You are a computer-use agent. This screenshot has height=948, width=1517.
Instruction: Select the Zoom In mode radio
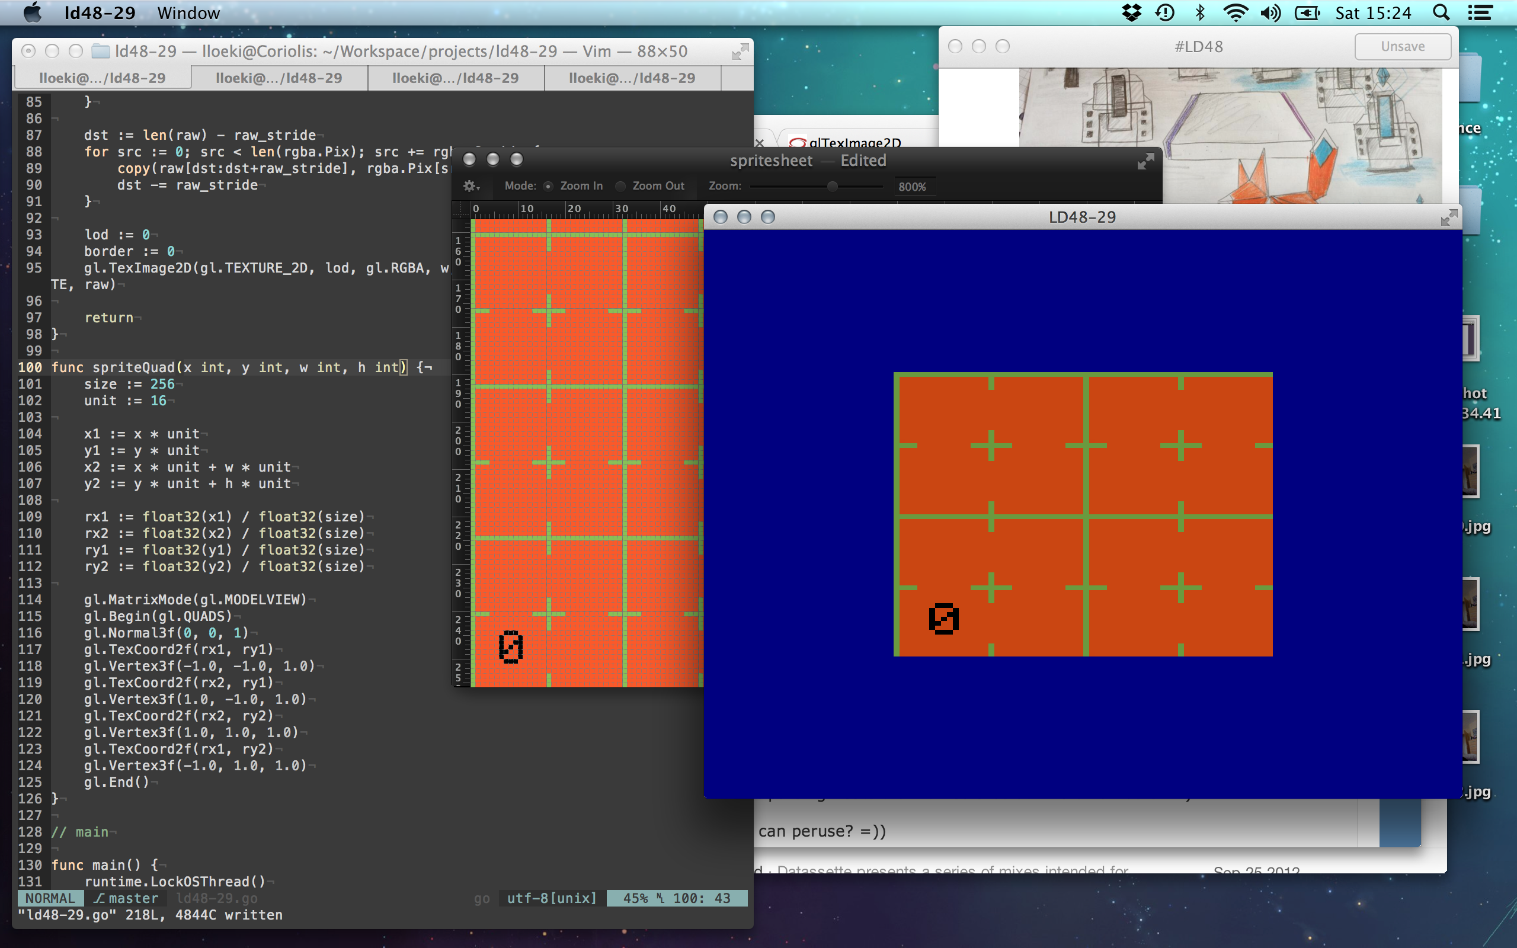(x=549, y=186)
